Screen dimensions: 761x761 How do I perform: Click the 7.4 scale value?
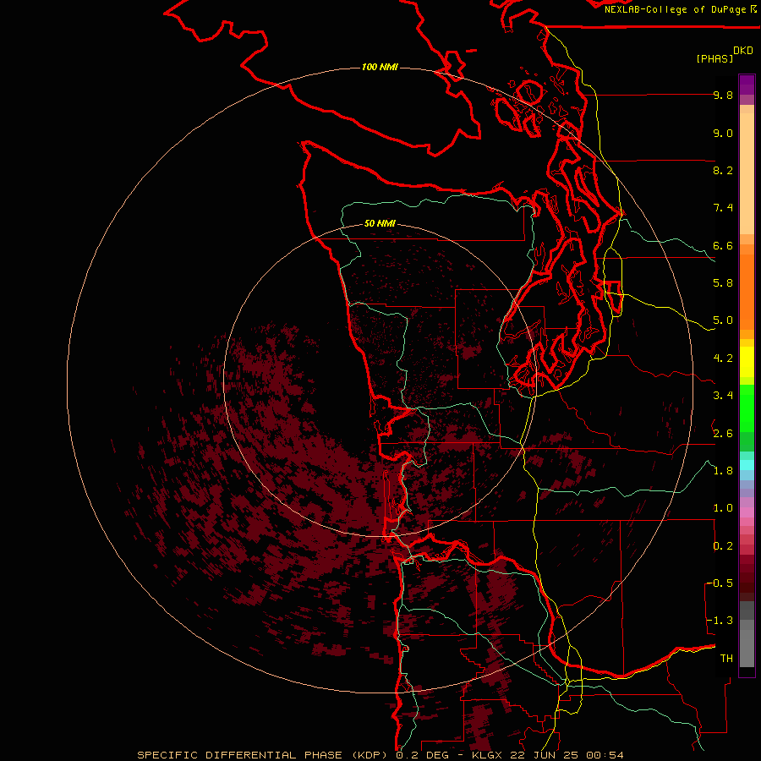[x=723, y=208]
